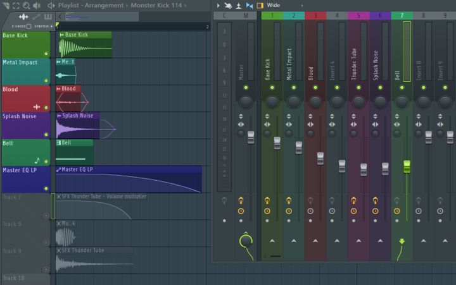The width and height of the screenshot is (456, 285).
Task: Open the Wide mixer layout dropdown
Action: tap(274, 5)
